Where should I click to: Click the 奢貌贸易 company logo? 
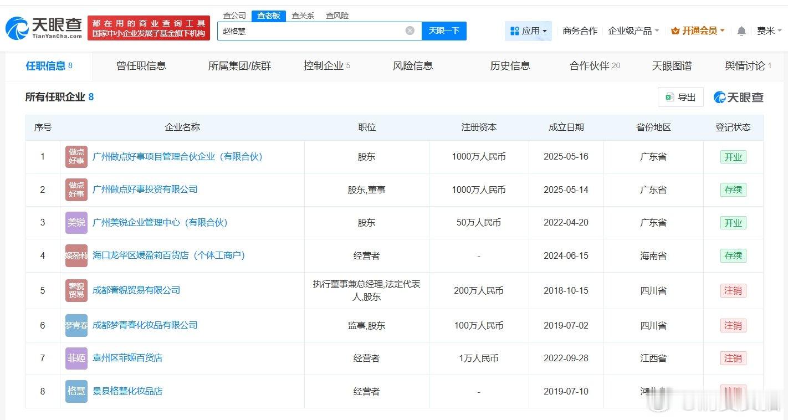click(76, 290)
